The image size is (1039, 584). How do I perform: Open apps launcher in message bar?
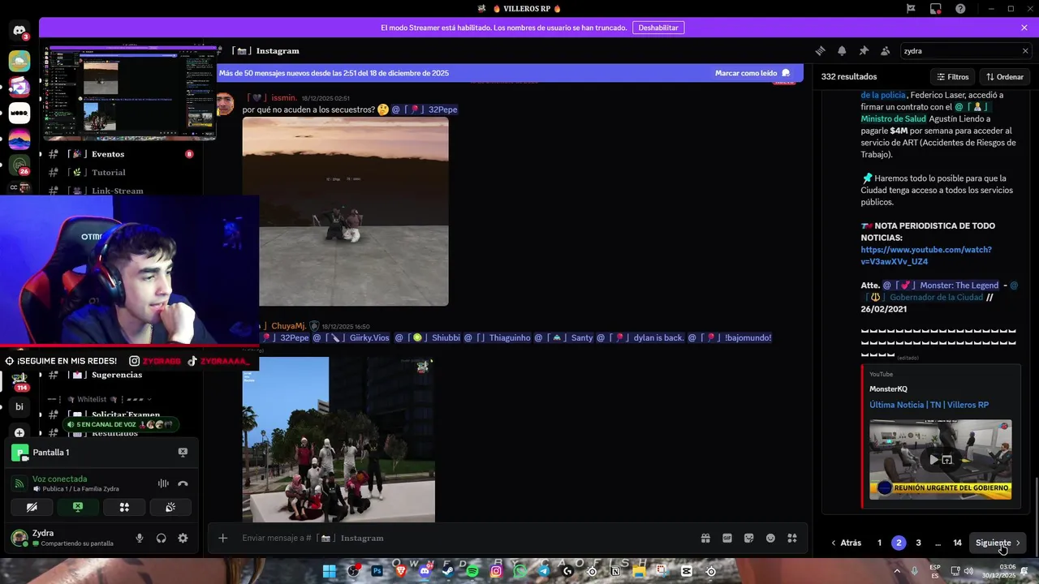pyautogui.click(x=792, y=538)
